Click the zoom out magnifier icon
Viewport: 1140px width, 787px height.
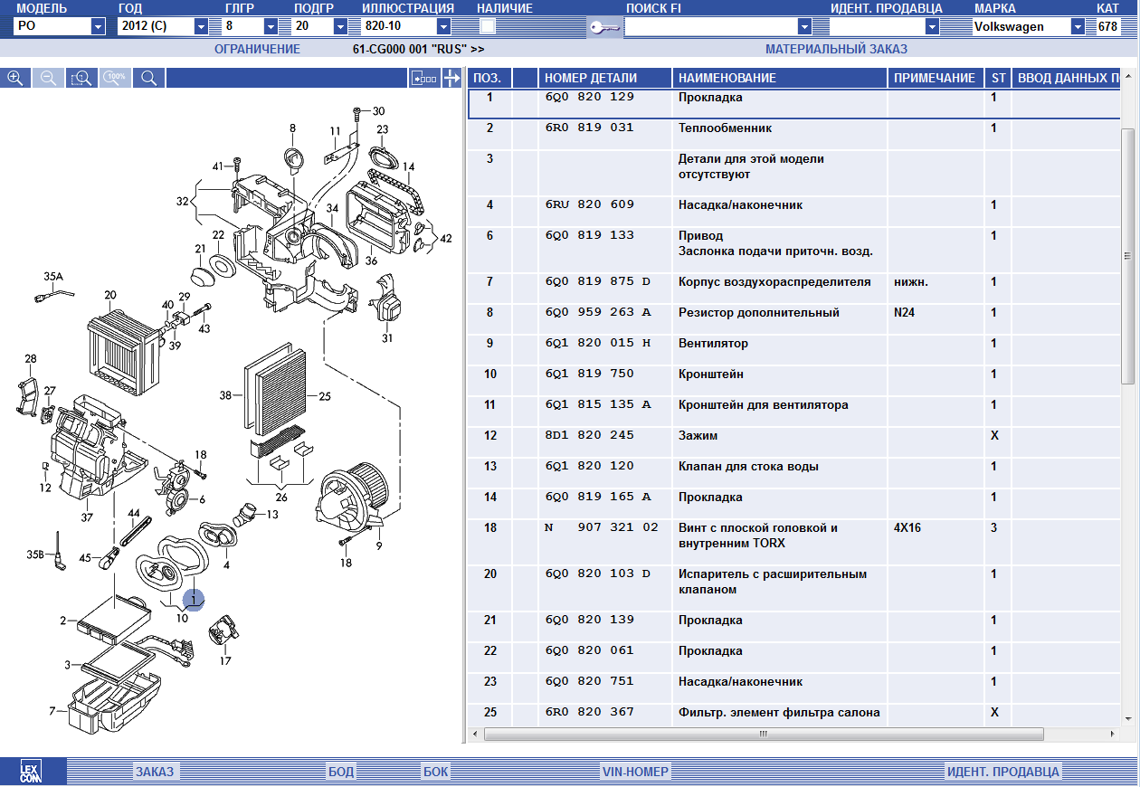(48, 79)
